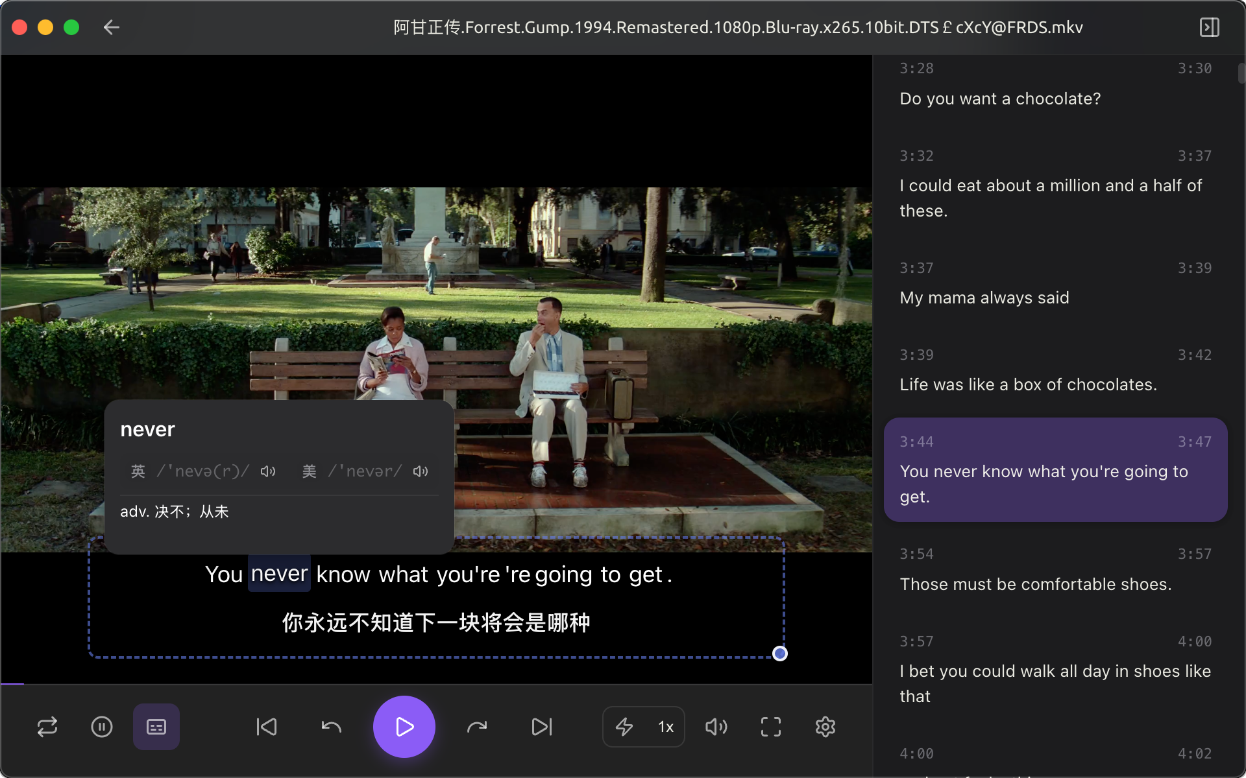Toggle subtitle display on the video
The height and width of the screenshot is (778, 1246).
(x=156, y=727)
